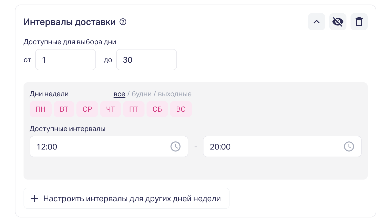Click the 'от' field containing 1
Image resolution: width=391 pixels, height=223 pixels.
tap(66, 60)
